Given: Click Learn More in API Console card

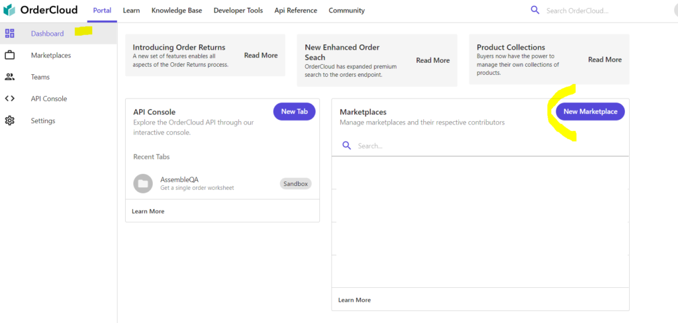Looking at the screenshot, I should point(148,211).
